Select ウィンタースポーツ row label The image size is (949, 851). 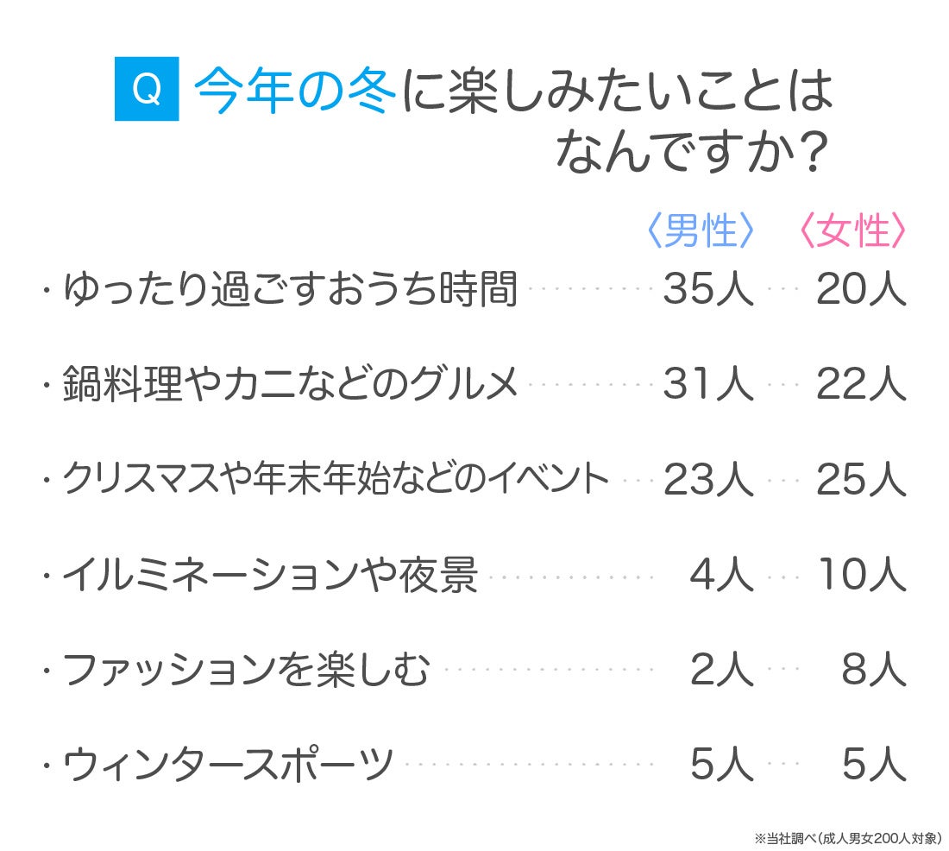point(228,765)
